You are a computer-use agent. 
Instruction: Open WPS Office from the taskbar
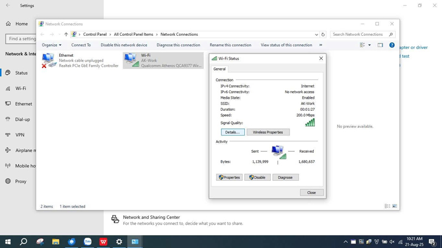click(103, 242)
